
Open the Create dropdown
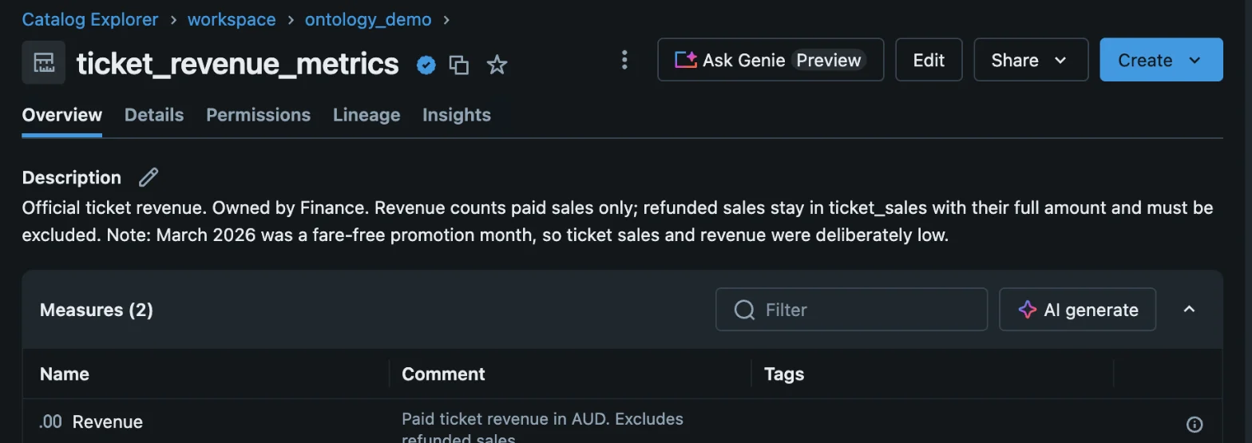pos(1161,60)
